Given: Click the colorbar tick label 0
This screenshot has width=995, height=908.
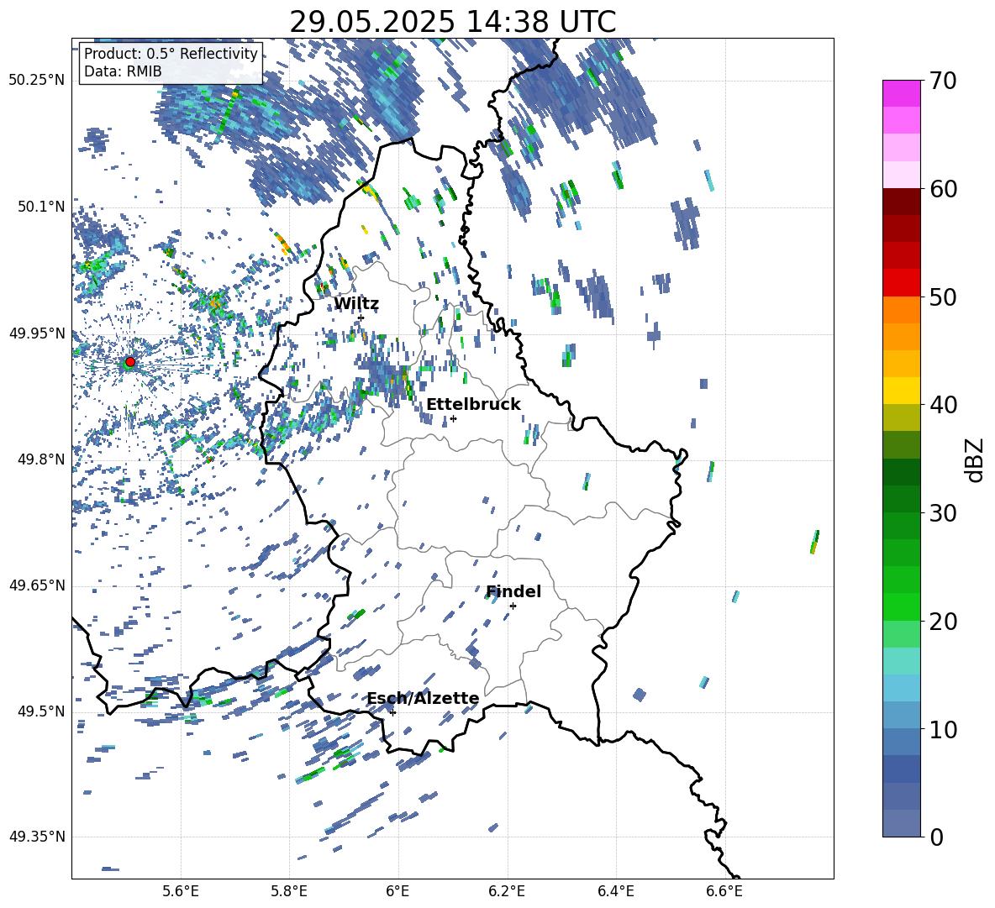Looking at the screenshot, I should (936, 837).
